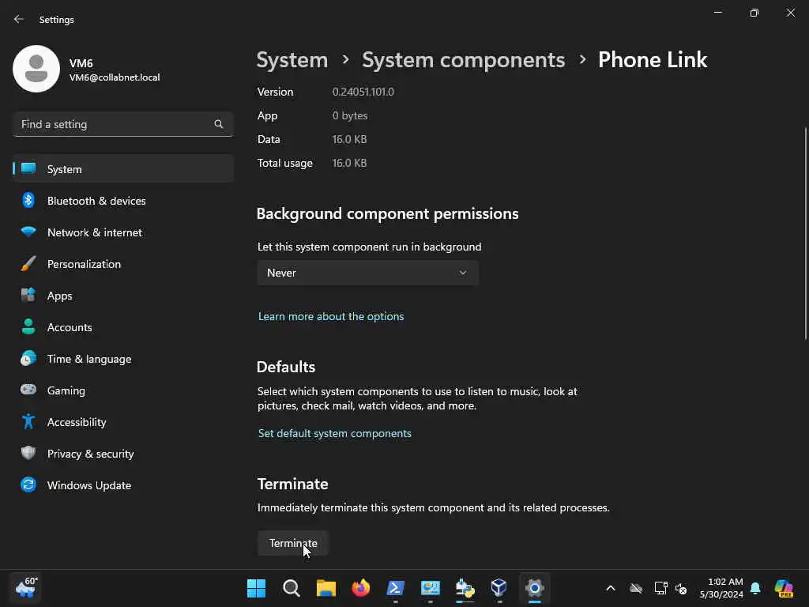
Task: Open the Privacy & security section
Action: point(122,454)
